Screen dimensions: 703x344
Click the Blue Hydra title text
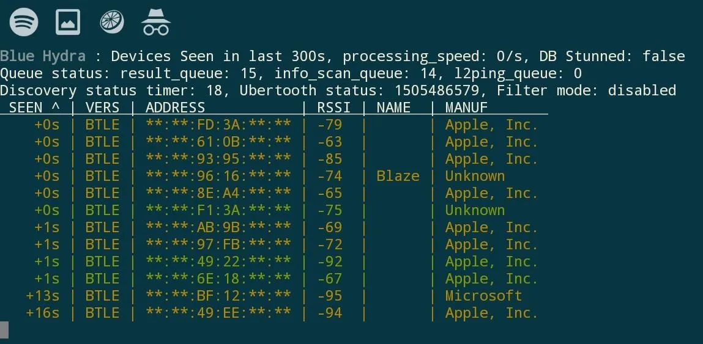43,56
